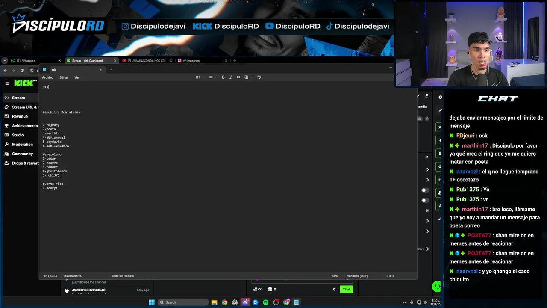Click the info icon in Kick panel
The width and height of the screenshot is (547, 308).
(440, 98)
